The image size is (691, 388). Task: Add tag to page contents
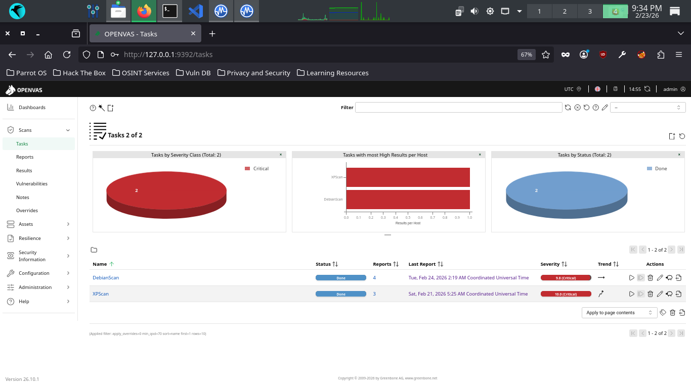pos(663,313)
